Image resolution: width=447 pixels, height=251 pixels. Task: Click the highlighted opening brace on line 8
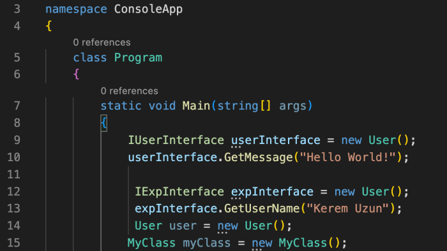pyautogui.click(x=103, y=123)
